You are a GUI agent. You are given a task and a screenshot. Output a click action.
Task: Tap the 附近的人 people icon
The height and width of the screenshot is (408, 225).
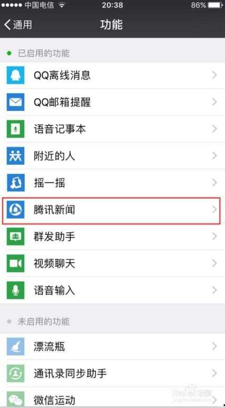[15, 155]
